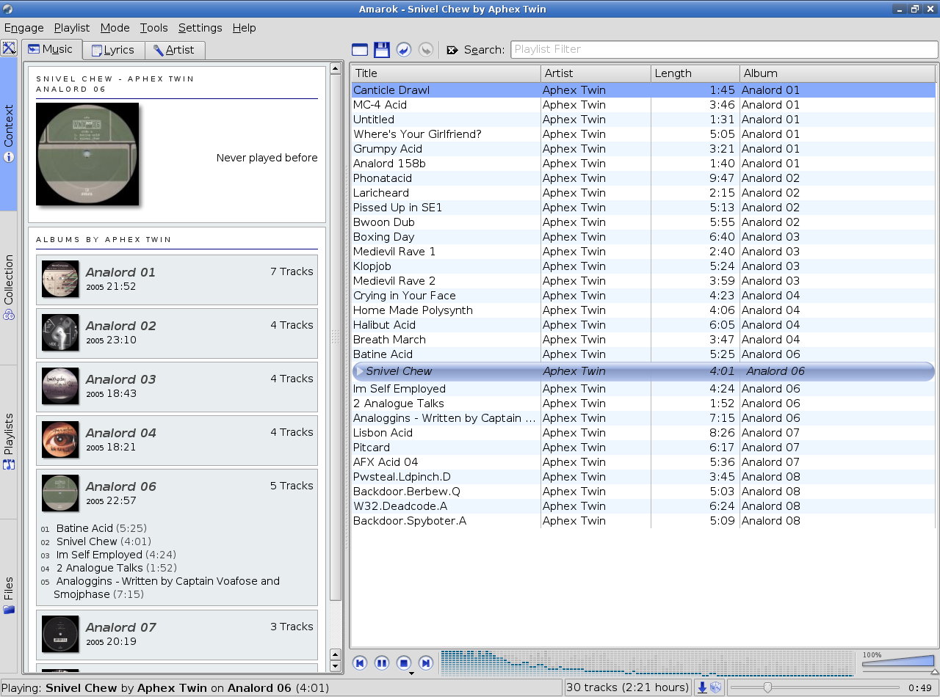Save the playlist using the floppy disk icon
This screenshot has height=697, width=940.
click(382, 50)
